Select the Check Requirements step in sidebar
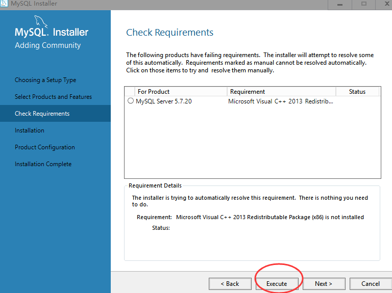Screen dimensions: 392x293 click(55, 113)
